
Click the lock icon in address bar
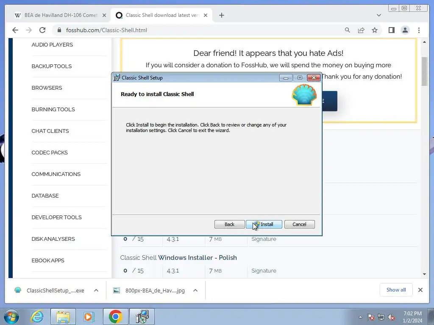tap(59, 30)
